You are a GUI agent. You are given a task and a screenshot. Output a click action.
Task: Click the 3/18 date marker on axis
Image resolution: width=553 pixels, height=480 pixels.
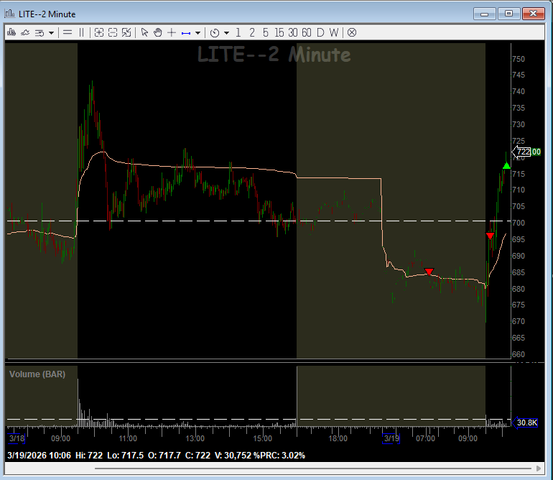coord(17,438)
